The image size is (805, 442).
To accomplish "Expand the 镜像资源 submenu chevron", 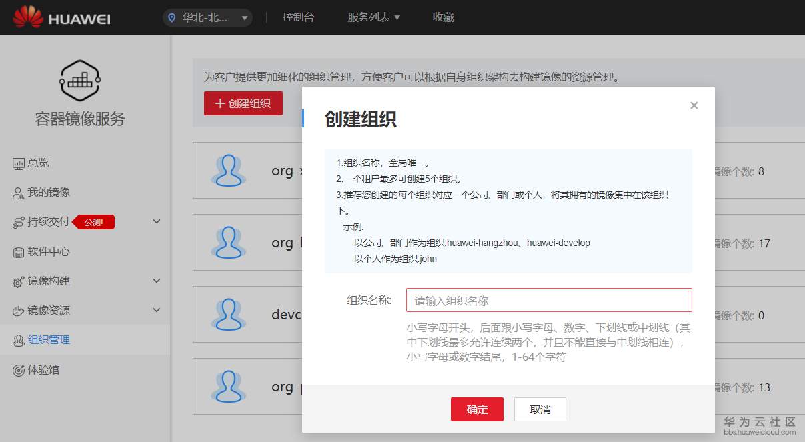I will (157, 310).
